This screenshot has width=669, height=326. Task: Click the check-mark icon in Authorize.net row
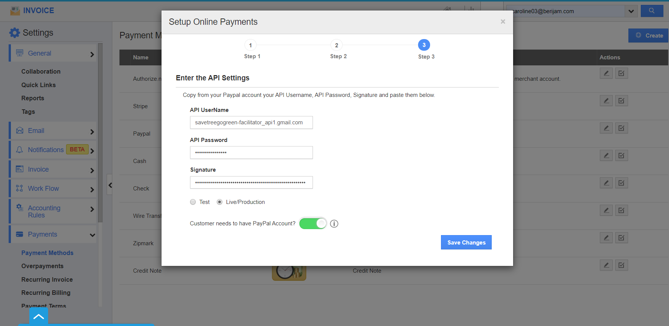click(622, 73)
